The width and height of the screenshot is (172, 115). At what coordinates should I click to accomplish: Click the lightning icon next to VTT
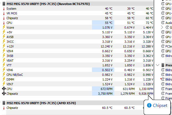click(x=4, y=65)
